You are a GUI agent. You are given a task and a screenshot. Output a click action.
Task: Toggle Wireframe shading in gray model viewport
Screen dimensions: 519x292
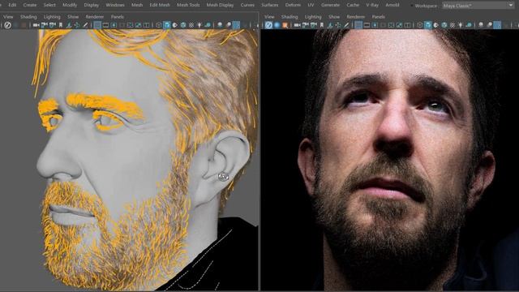pos(159,25)
